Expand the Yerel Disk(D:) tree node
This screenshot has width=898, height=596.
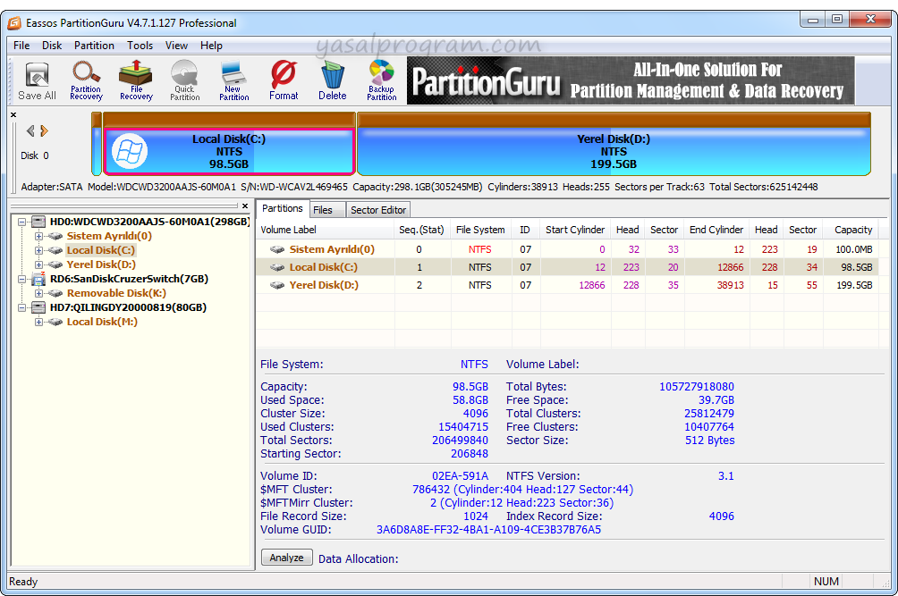click(38, 264)
